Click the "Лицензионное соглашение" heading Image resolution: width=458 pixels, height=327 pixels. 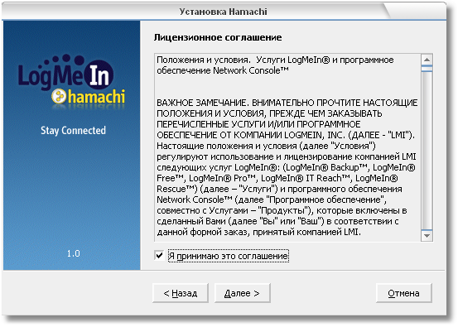[x=218, y=37]
